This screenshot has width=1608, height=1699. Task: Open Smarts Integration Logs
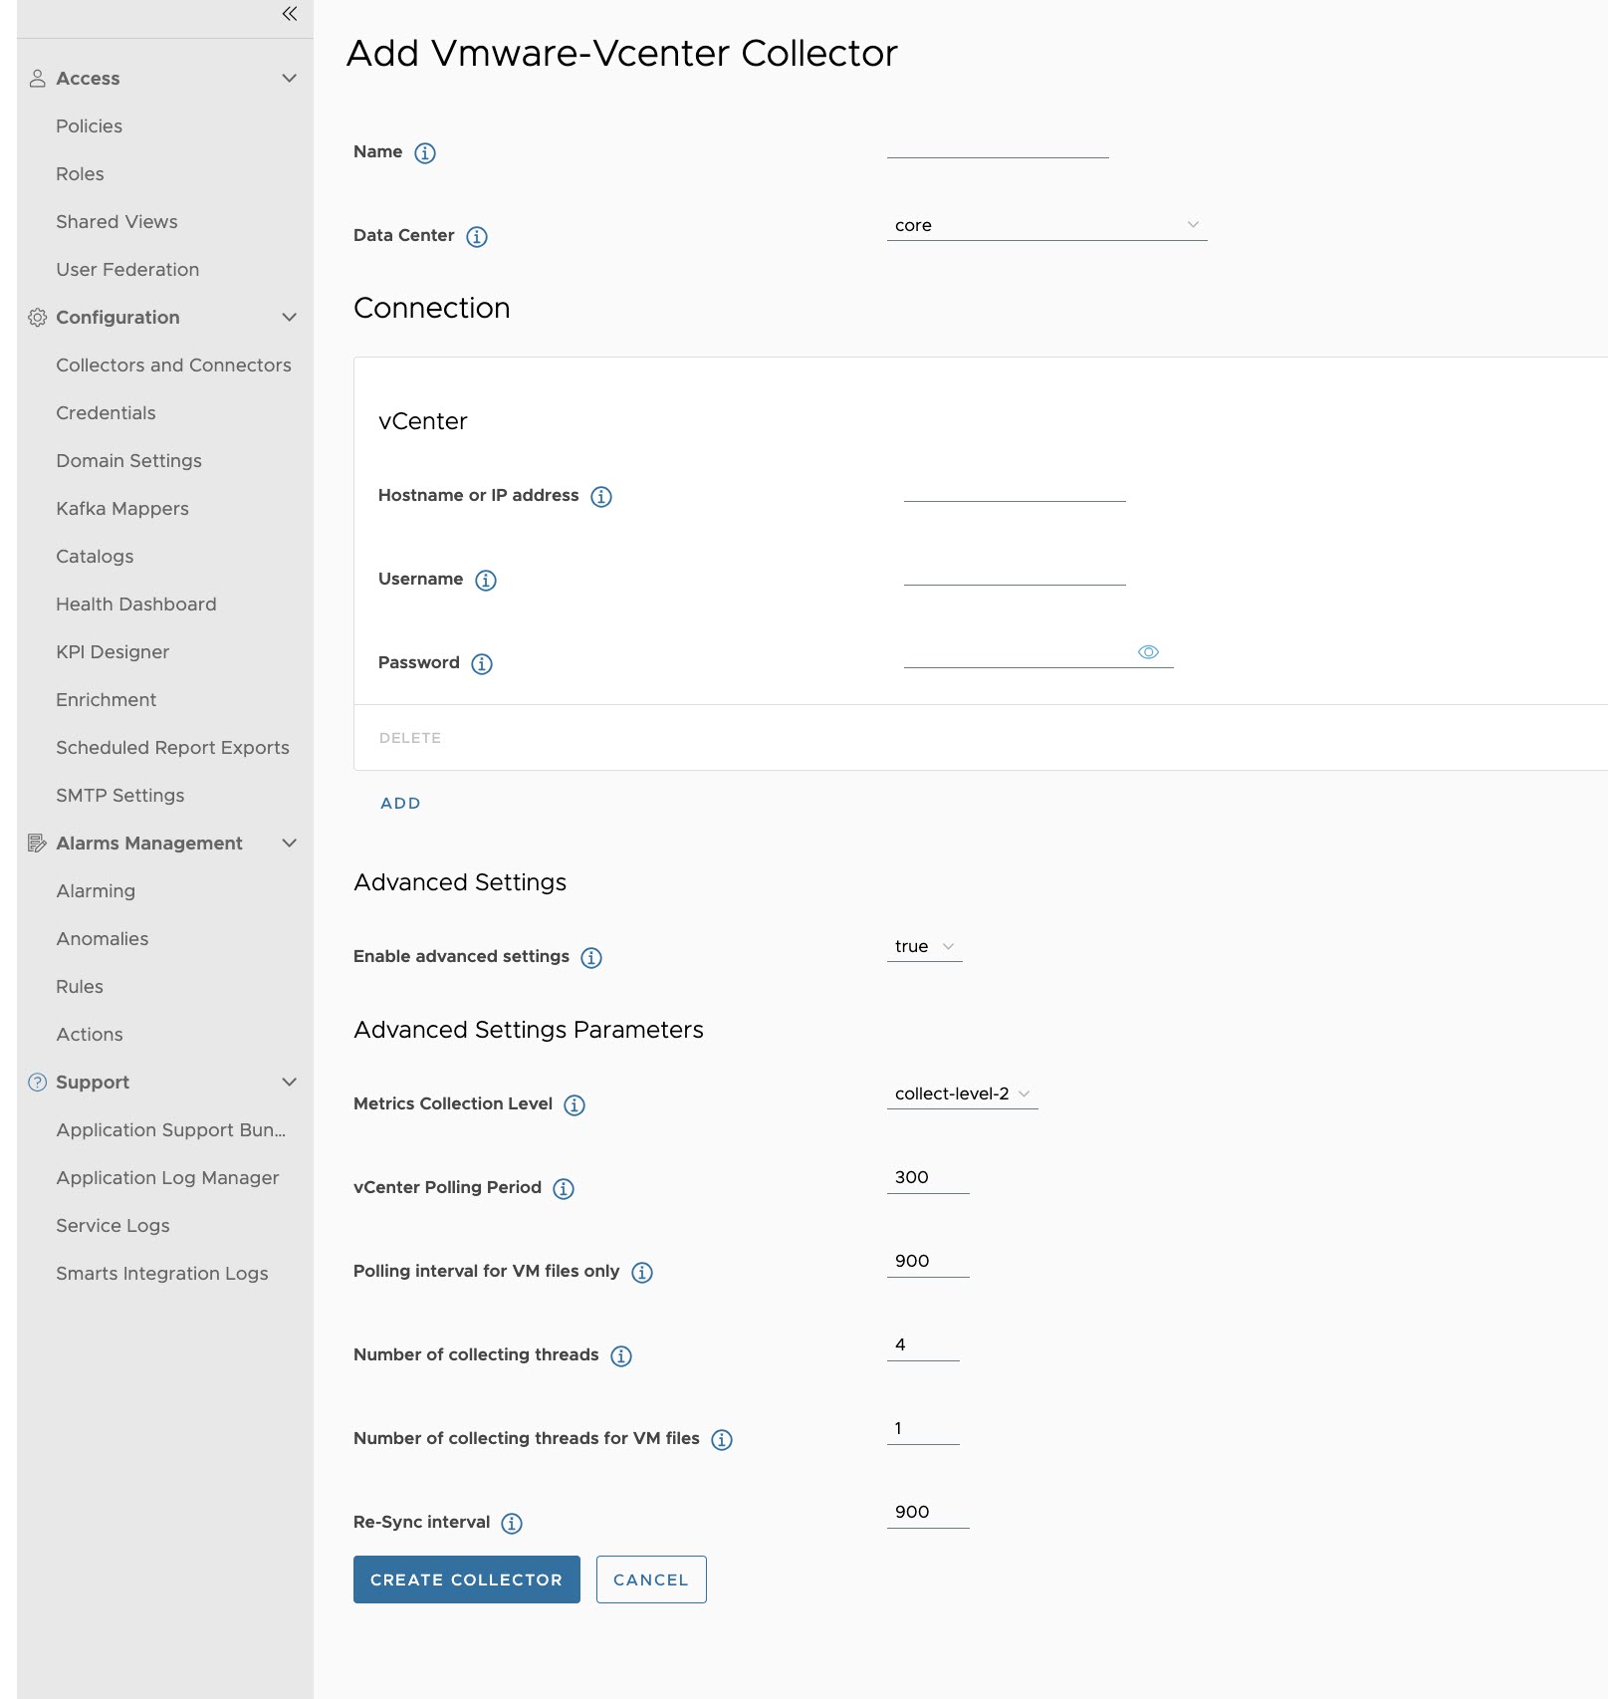162,1274
